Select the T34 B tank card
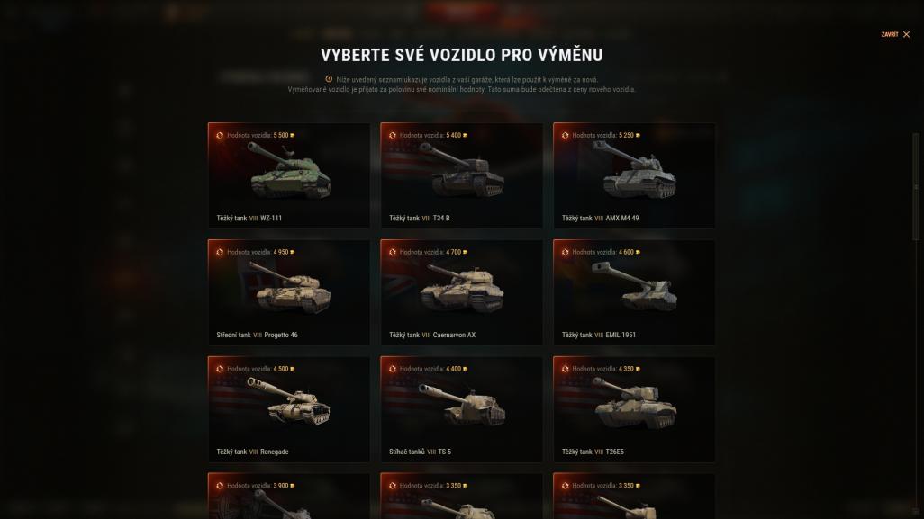This screenshot has height=519, width=924. tap(461, 175)
